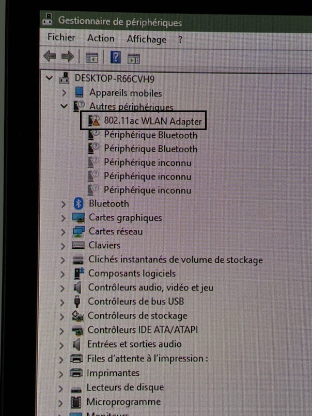
Task: Select the last Périphérique inconnu entry
Action: click(x=147, y=190)
